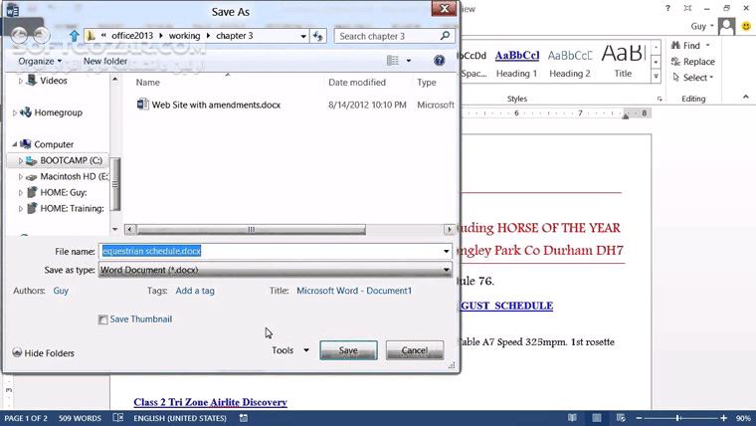Click the Word file icon for Web Site with amendments.docx
The image size is (756, 426).
coord(142,105)
